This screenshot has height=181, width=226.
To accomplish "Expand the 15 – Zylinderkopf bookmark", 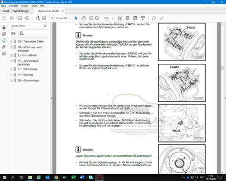I will tap(11, 61).
